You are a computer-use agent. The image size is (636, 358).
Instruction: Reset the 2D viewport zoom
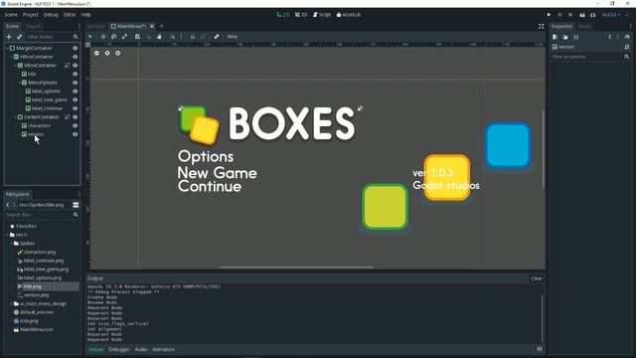(107, 53)
